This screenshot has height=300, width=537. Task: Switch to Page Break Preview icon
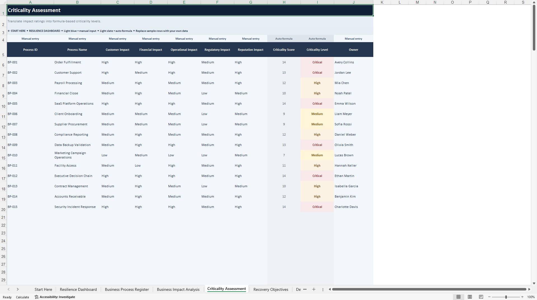(x=481, y=297)
